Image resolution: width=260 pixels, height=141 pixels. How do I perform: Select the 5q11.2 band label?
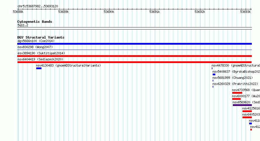(23, 25)
